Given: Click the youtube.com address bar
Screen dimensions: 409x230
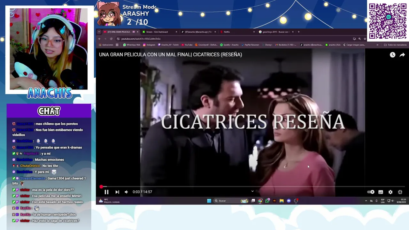Looking at the screenshot, I should pyautogui.click(x=235, y=39).
